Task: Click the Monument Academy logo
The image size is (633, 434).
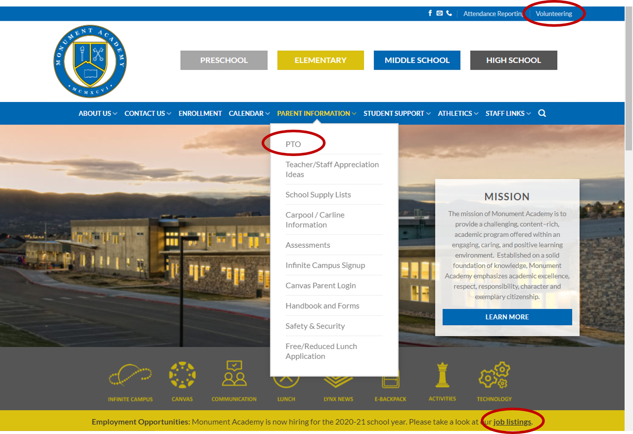Action: pyautogui.click(x=90, y=61)
